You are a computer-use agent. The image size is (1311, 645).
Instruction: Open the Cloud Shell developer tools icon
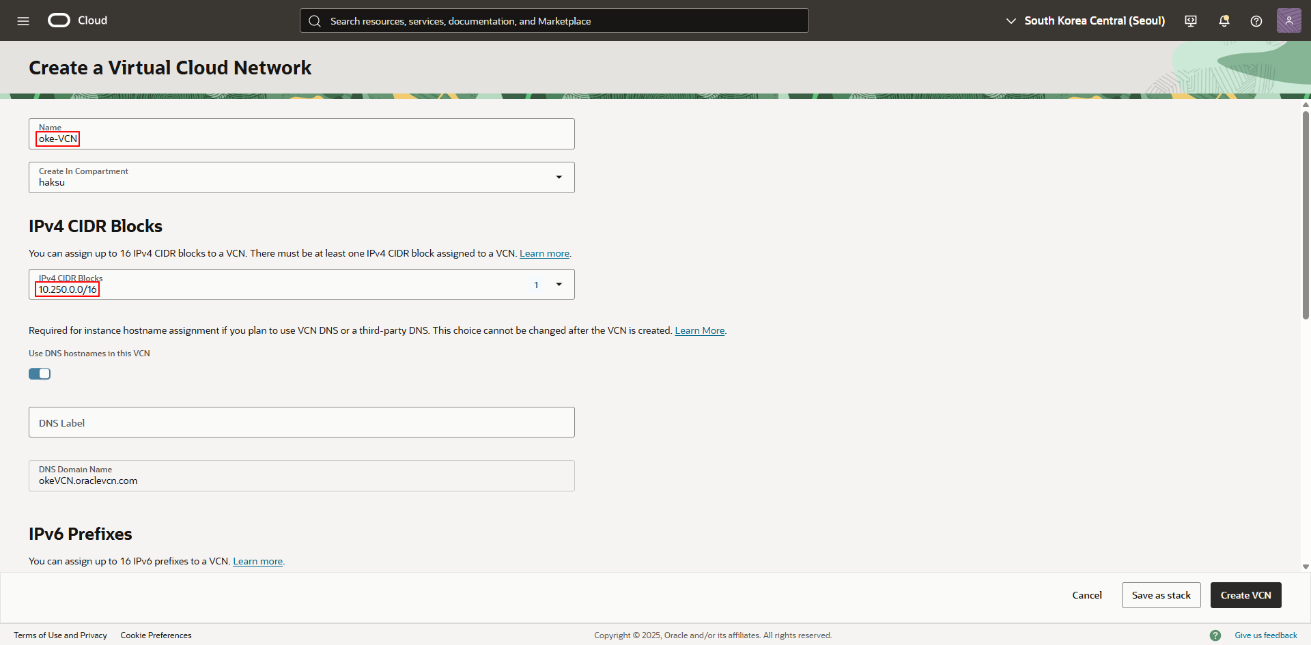point(1191,21)
